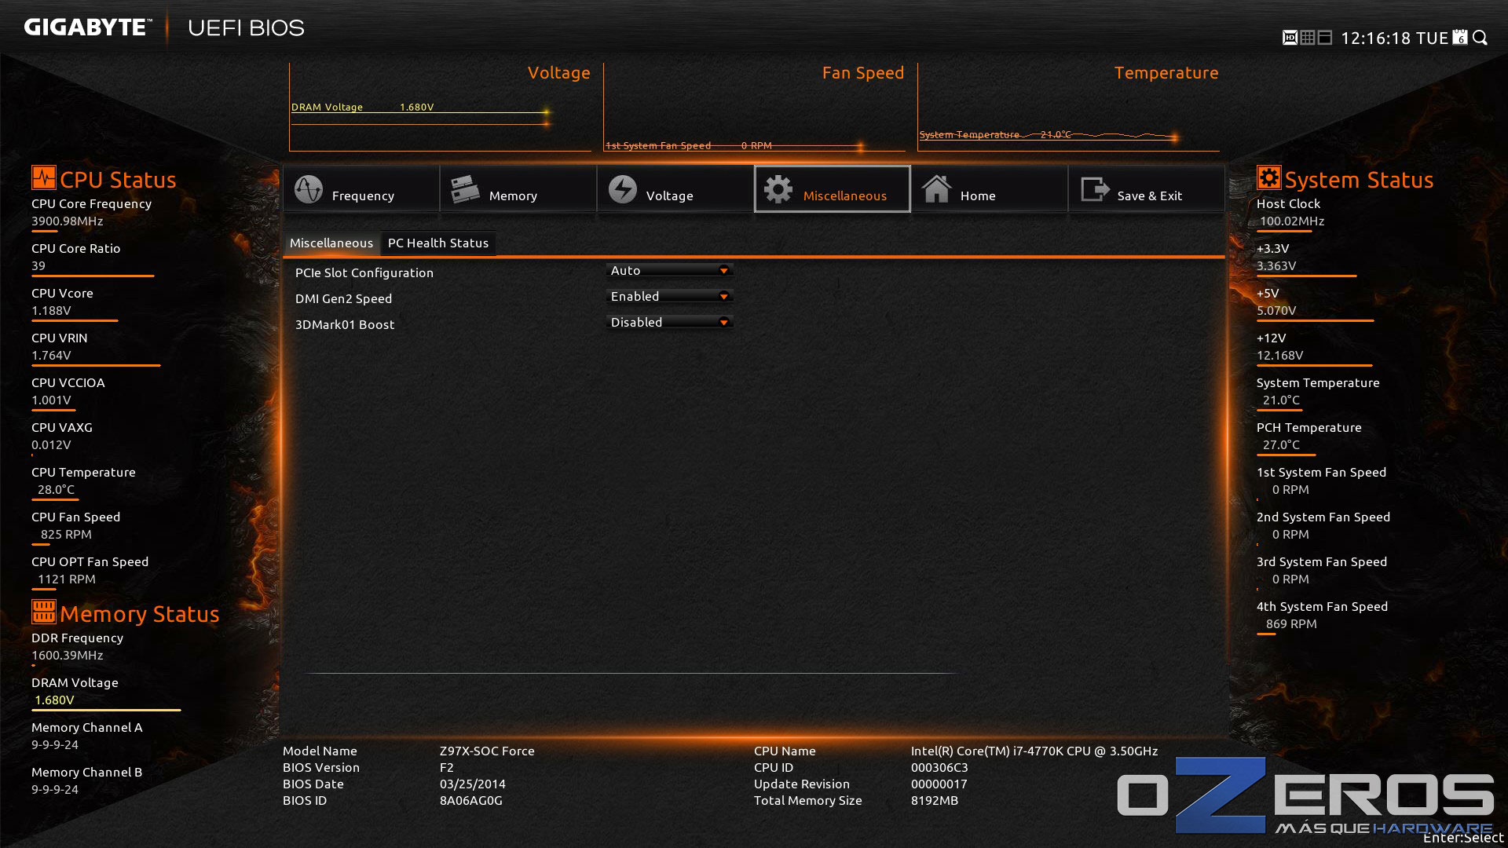Click the +3.3V rail 3.363V reading
Viewport: 1508px width, 848px height.
tap(1276, 266)
